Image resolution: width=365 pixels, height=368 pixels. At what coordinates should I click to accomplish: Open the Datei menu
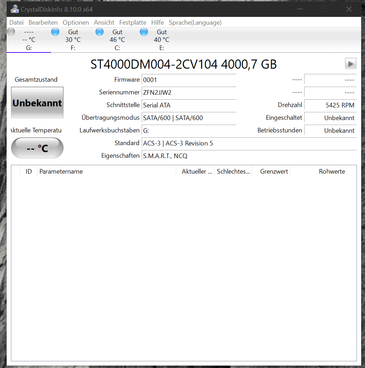tap(17, 23)
